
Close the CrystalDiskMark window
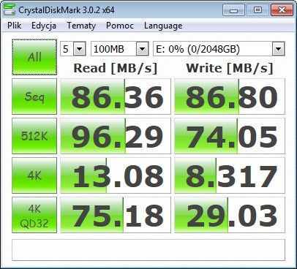[282, 10]
